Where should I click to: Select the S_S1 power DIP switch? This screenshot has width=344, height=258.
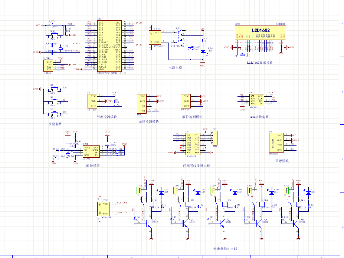179,37
